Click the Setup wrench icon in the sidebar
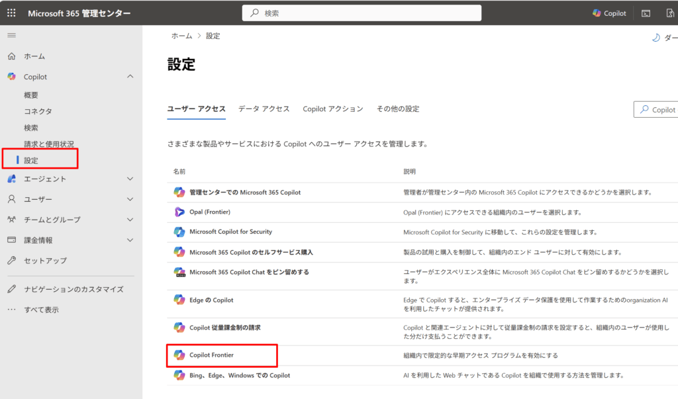This screenshot has height=399, width=678. coord(11,261)
